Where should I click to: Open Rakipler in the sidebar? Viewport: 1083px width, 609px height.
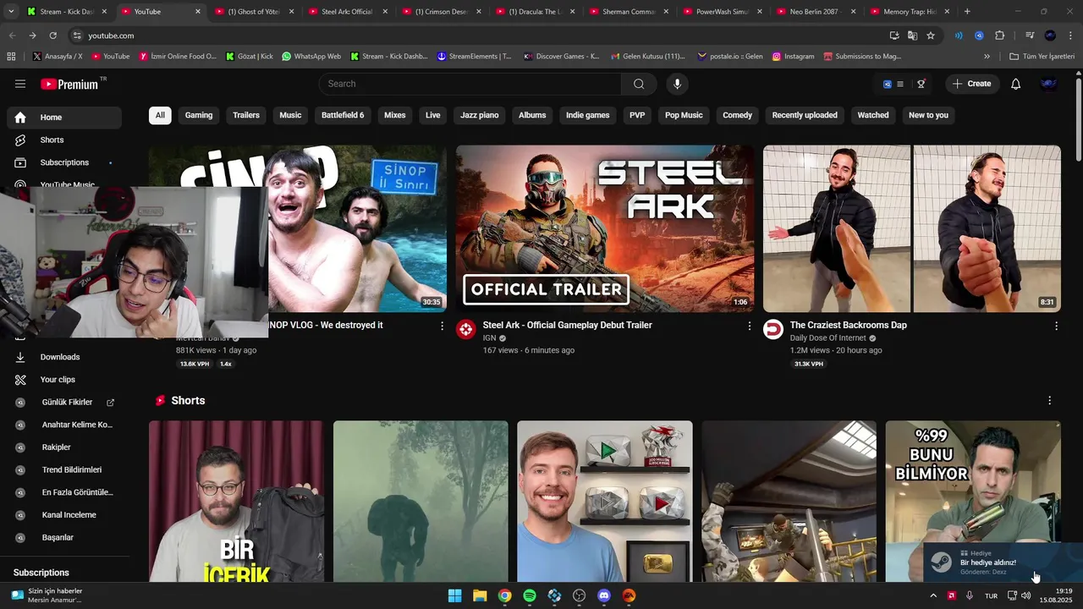[57, 447]
